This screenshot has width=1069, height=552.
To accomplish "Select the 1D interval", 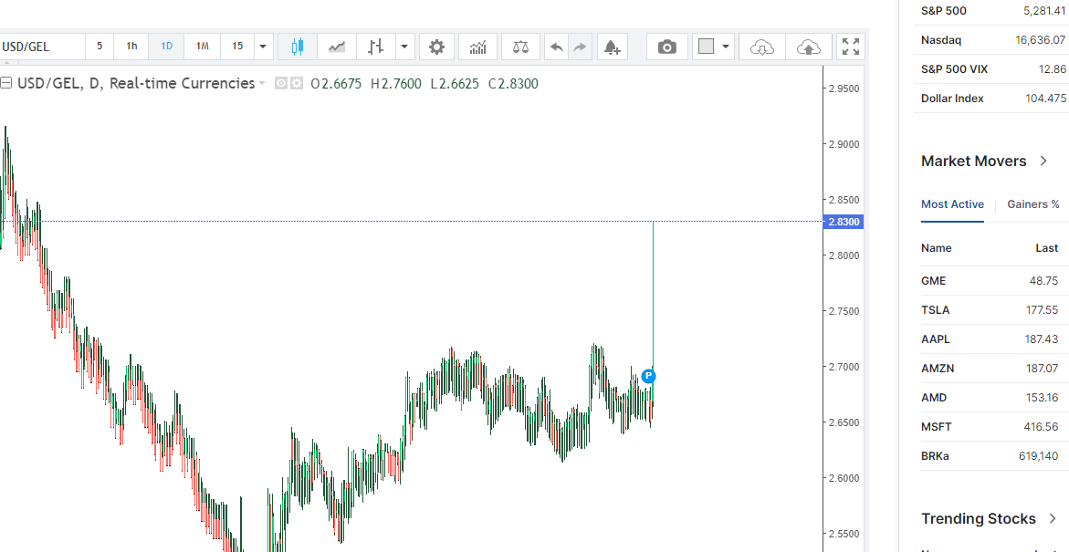I will tap(166, 47).
